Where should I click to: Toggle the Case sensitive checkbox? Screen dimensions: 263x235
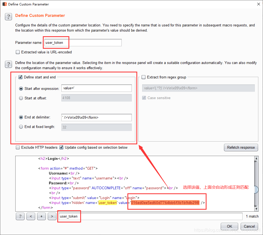click(x=144, y=98)
